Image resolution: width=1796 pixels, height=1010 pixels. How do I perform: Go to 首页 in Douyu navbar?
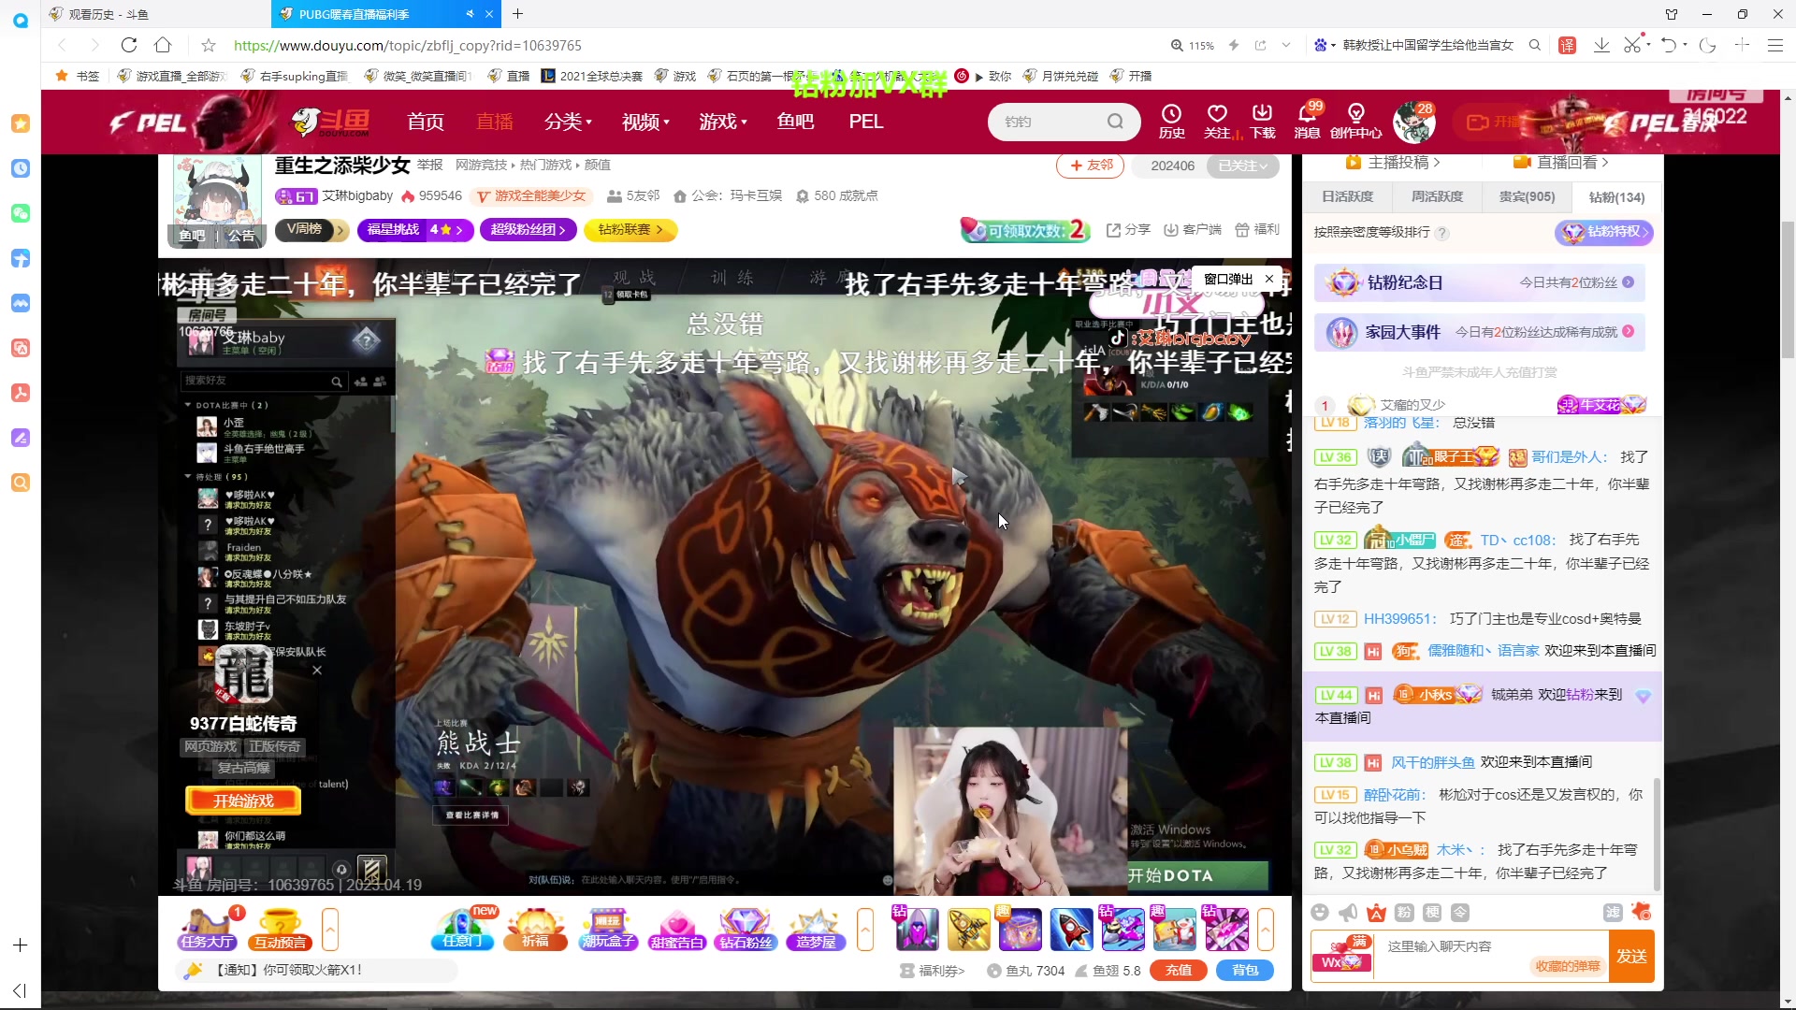point(426,122)
